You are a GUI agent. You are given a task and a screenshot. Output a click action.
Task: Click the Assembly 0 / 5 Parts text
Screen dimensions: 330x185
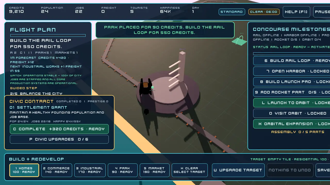click(298, 132)
